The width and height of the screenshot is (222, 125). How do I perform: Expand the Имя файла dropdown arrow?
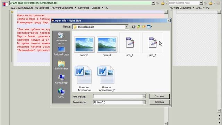[x=144, y=97]
